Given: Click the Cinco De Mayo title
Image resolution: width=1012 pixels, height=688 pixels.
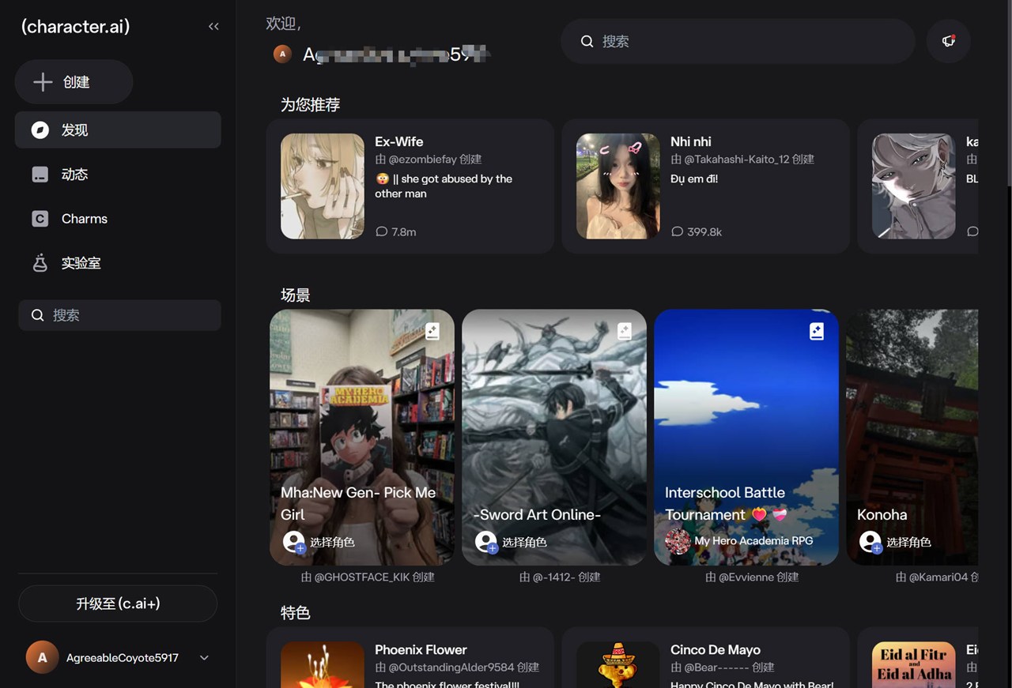Looking at the screenshot, I should pos(716,650).
